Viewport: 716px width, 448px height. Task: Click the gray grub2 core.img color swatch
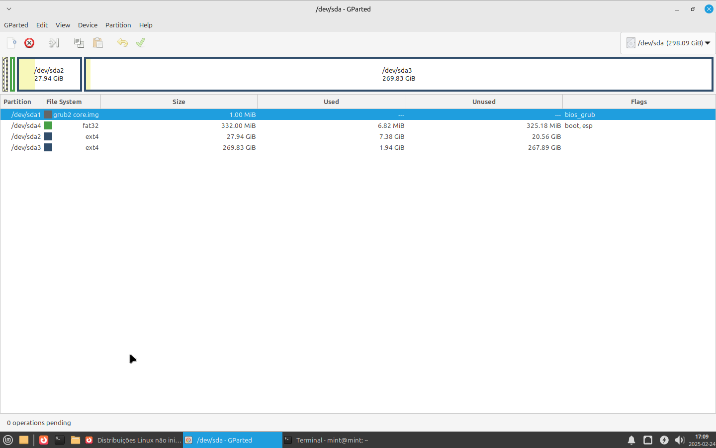48,114
